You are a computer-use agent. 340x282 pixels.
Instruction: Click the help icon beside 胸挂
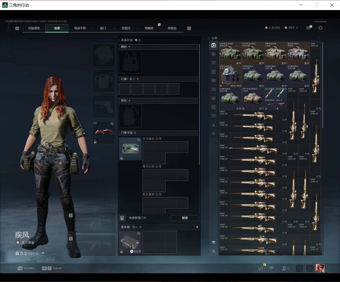click(x=129, y=47)
